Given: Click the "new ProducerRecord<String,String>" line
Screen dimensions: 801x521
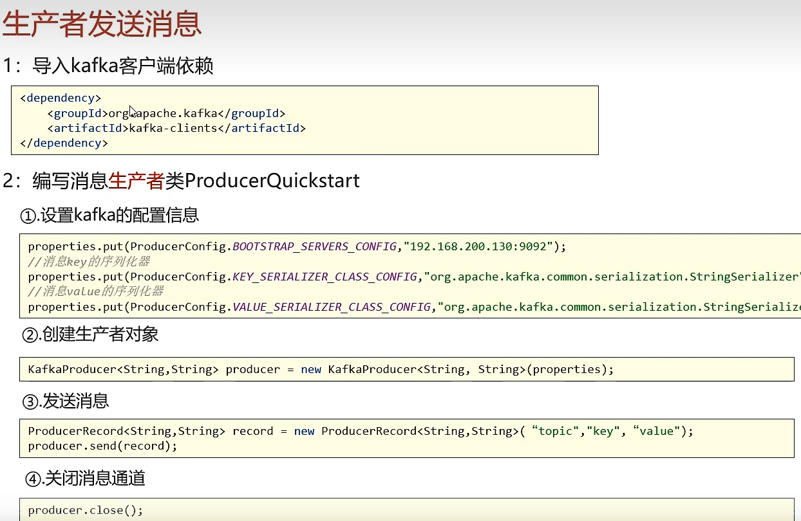Looking at the screenshot, I should click(361, 431).
